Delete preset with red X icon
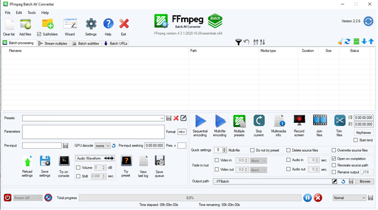This screenshot has width=378, height=210. (x=176, y=118)
